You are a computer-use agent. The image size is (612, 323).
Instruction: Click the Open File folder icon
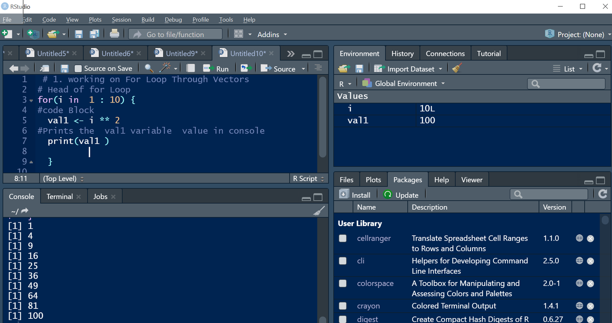click(x=52, y=34)
